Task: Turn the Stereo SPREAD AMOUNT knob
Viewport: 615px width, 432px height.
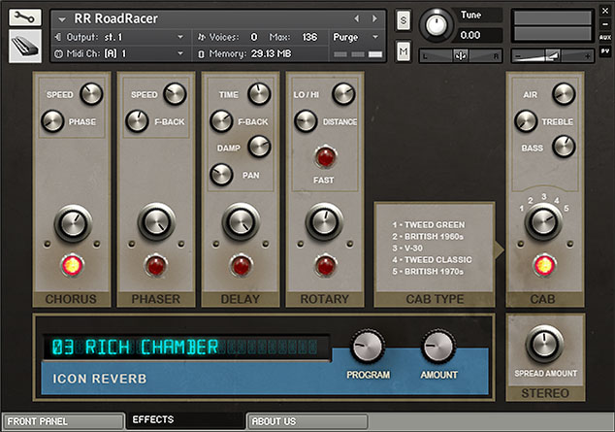Action: pos(544,345)
